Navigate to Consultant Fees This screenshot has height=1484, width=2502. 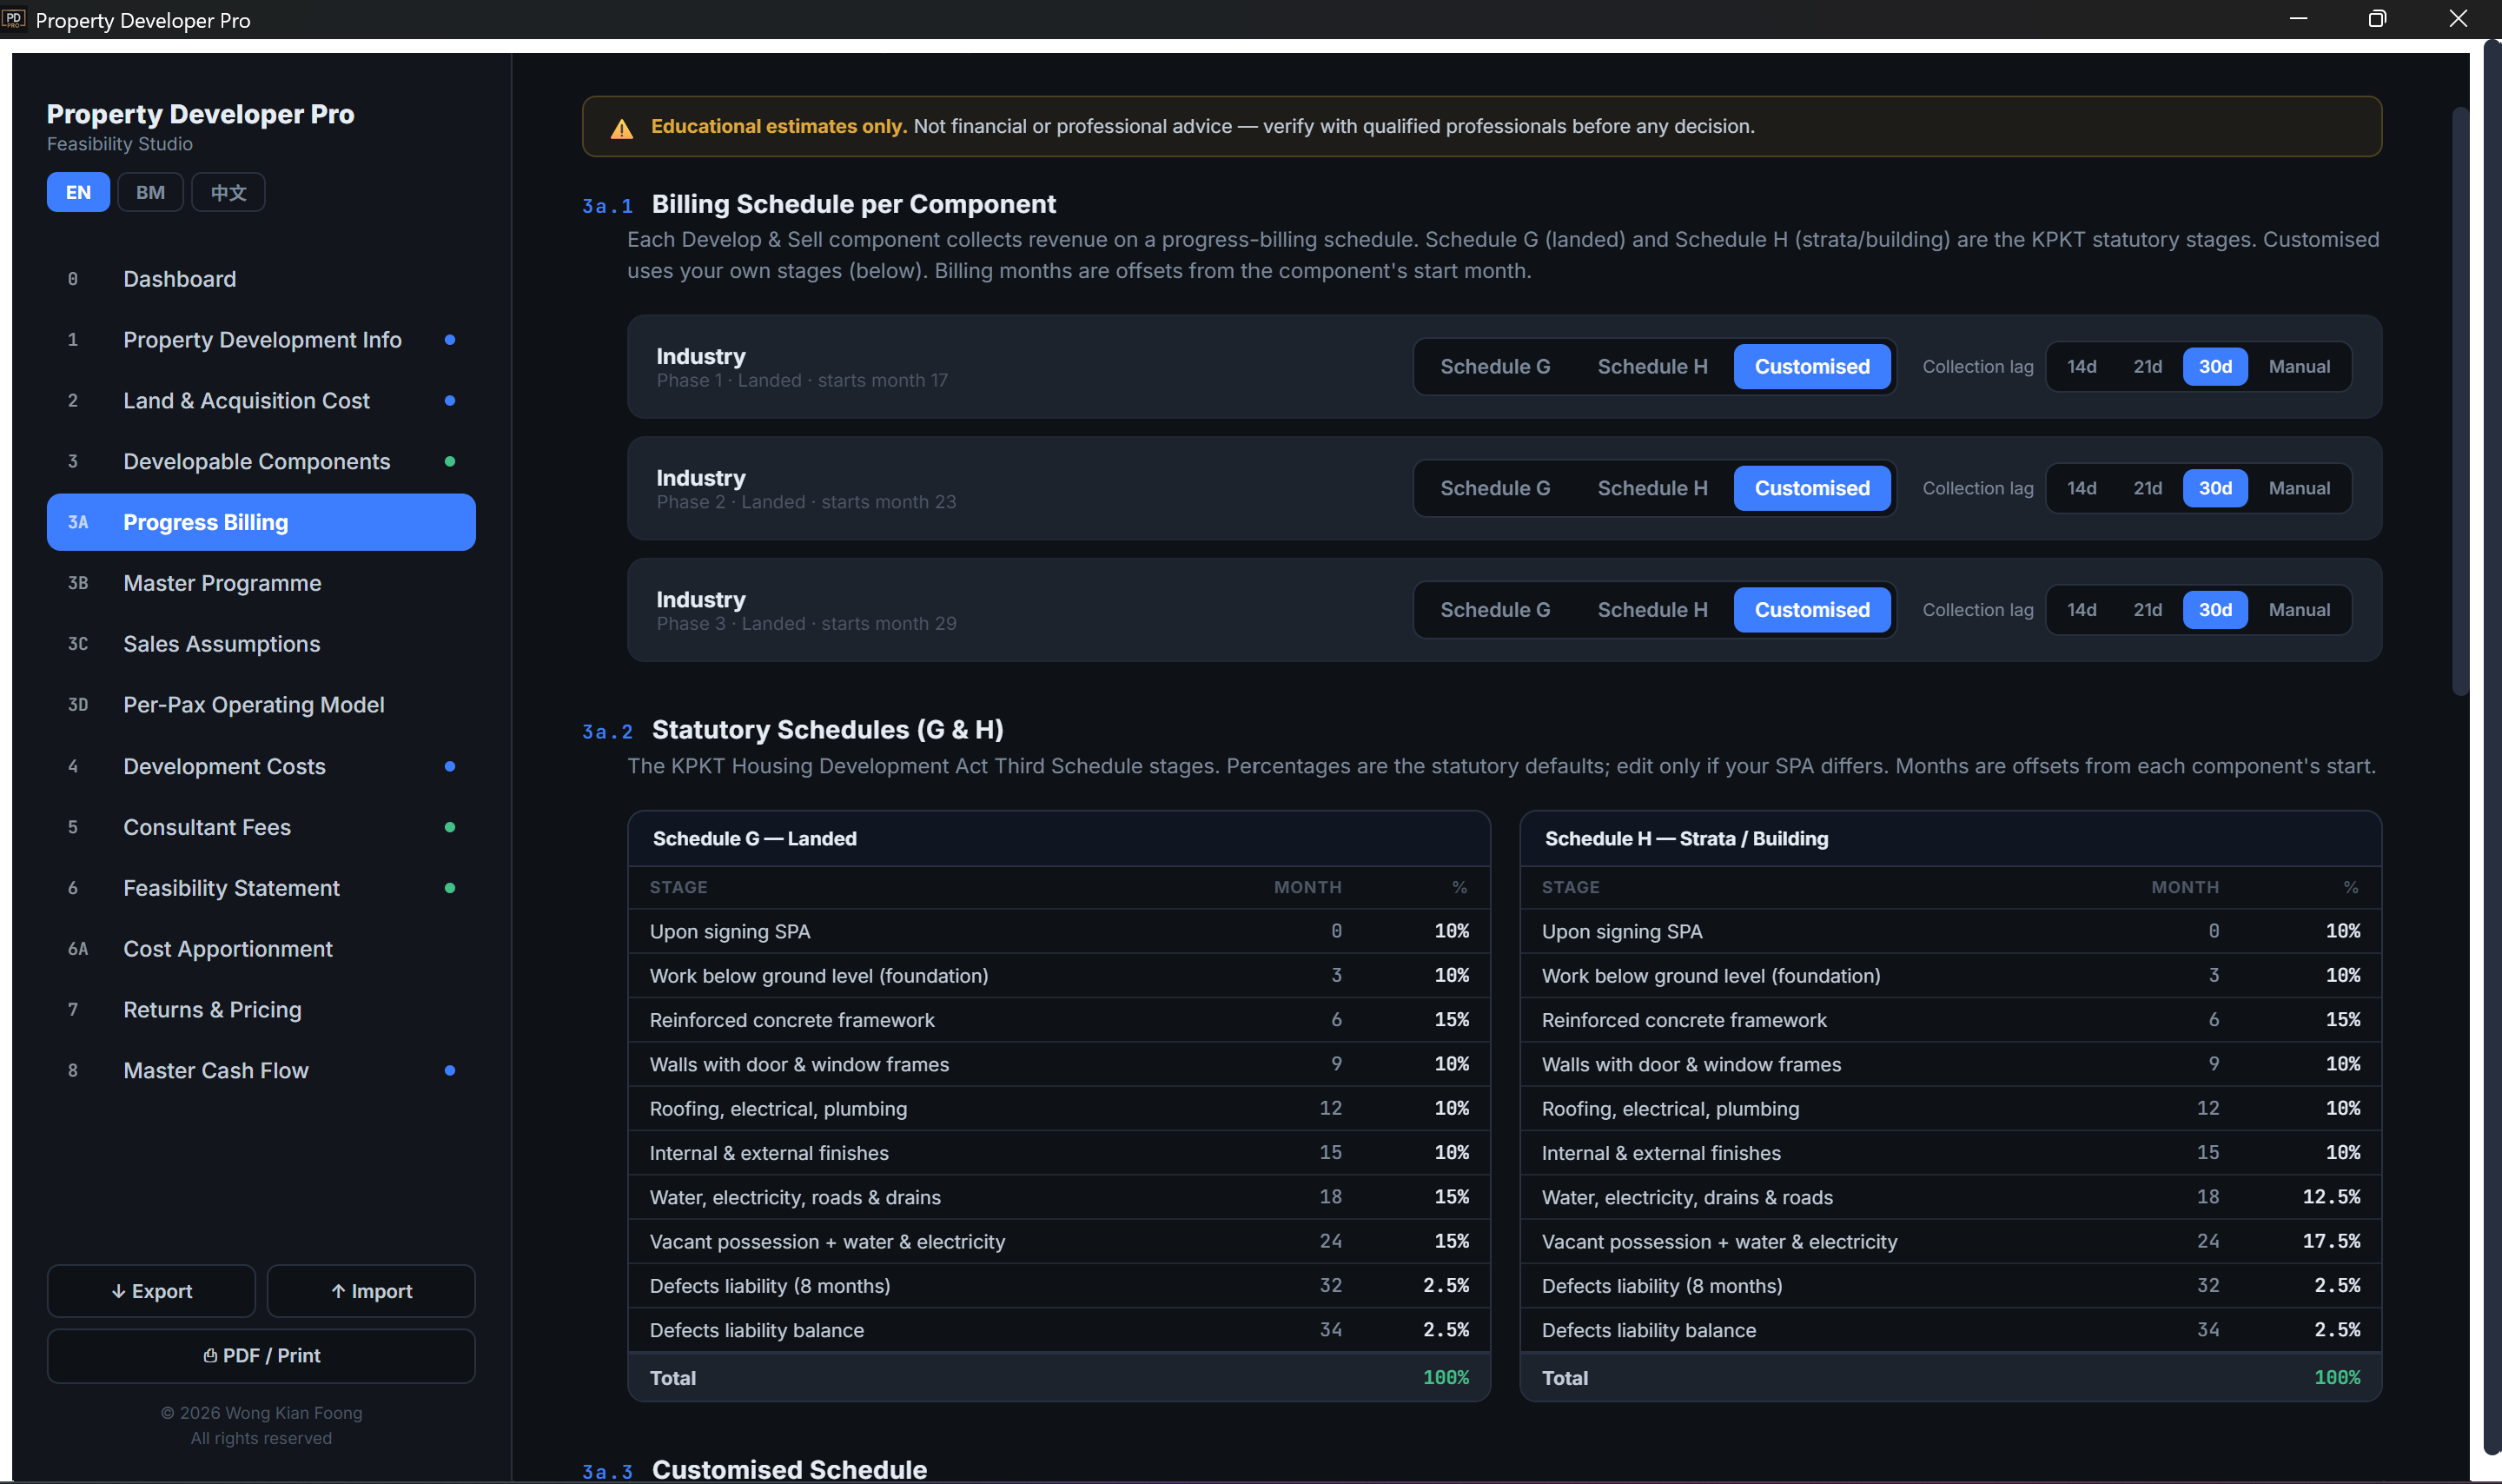pos(261,827)
